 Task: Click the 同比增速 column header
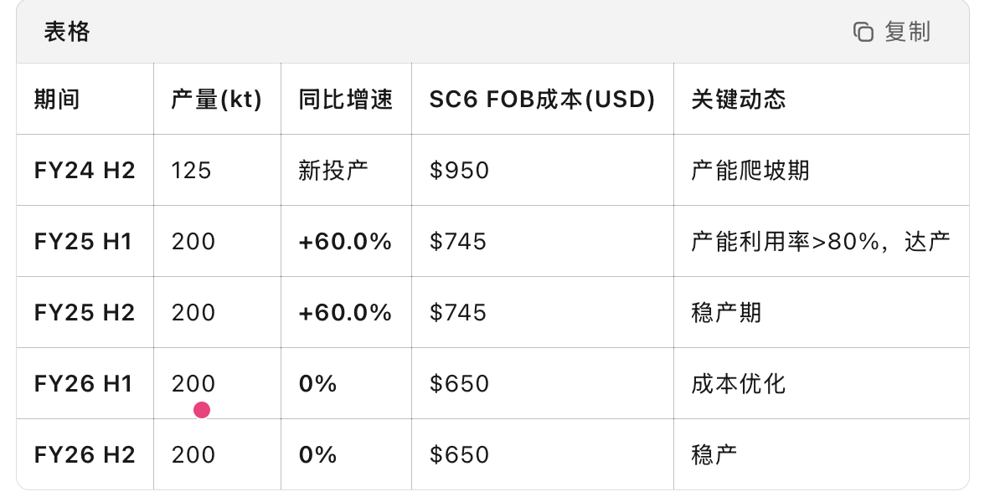pyautogui.click(x=345, y=100)
